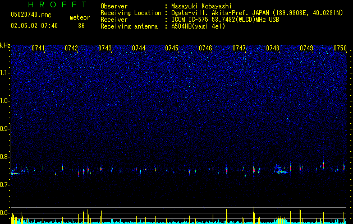Click the meteor count label
The width and height of the screenshot is (353, 224).
[80, 17]
